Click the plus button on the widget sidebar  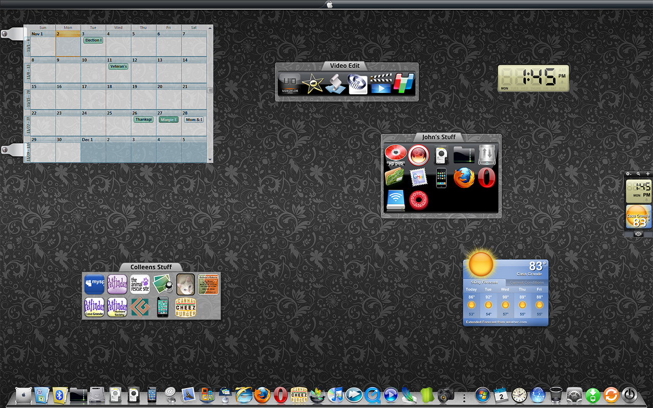648,174
